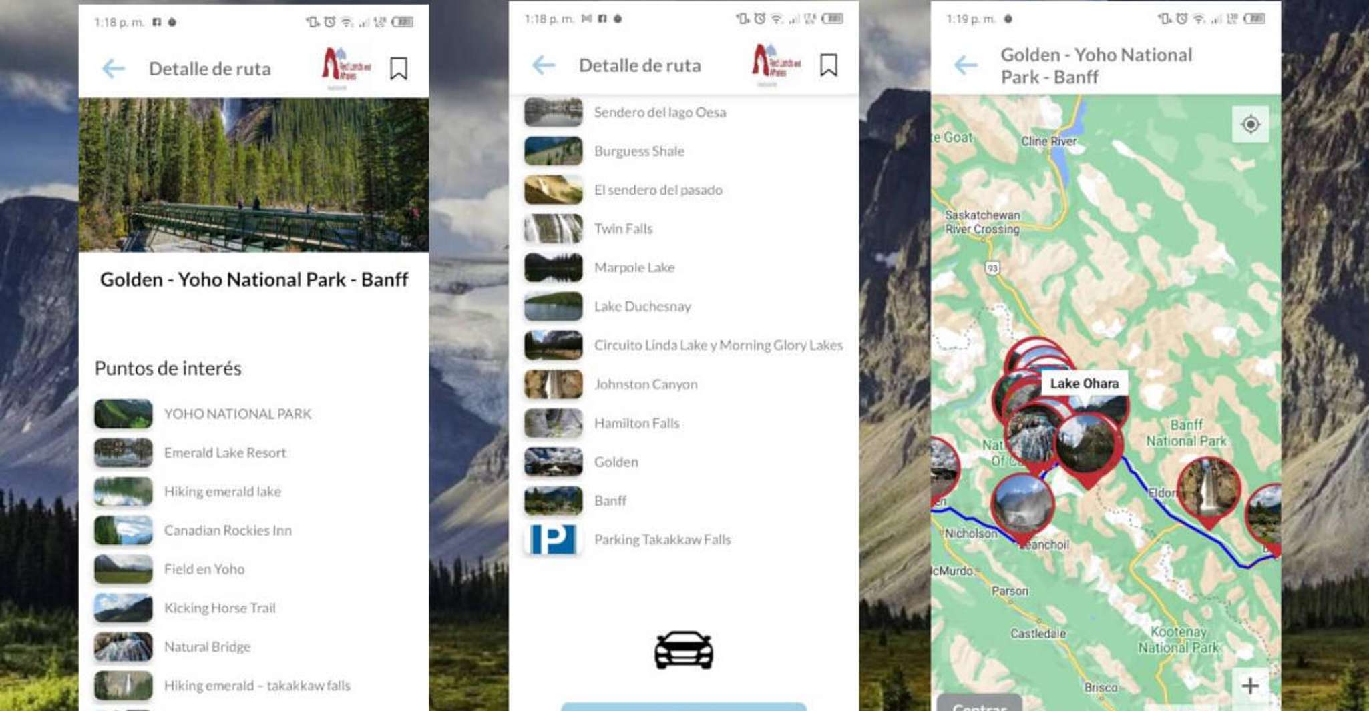Center the map with the my-location icon

[1250, 125]
